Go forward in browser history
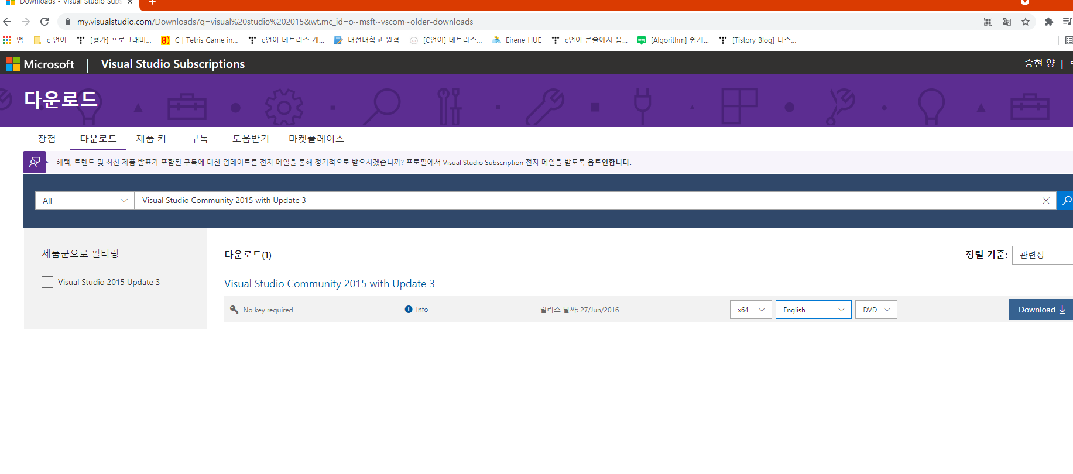Screen dimensions: 1073x474 tap(26, 22)
